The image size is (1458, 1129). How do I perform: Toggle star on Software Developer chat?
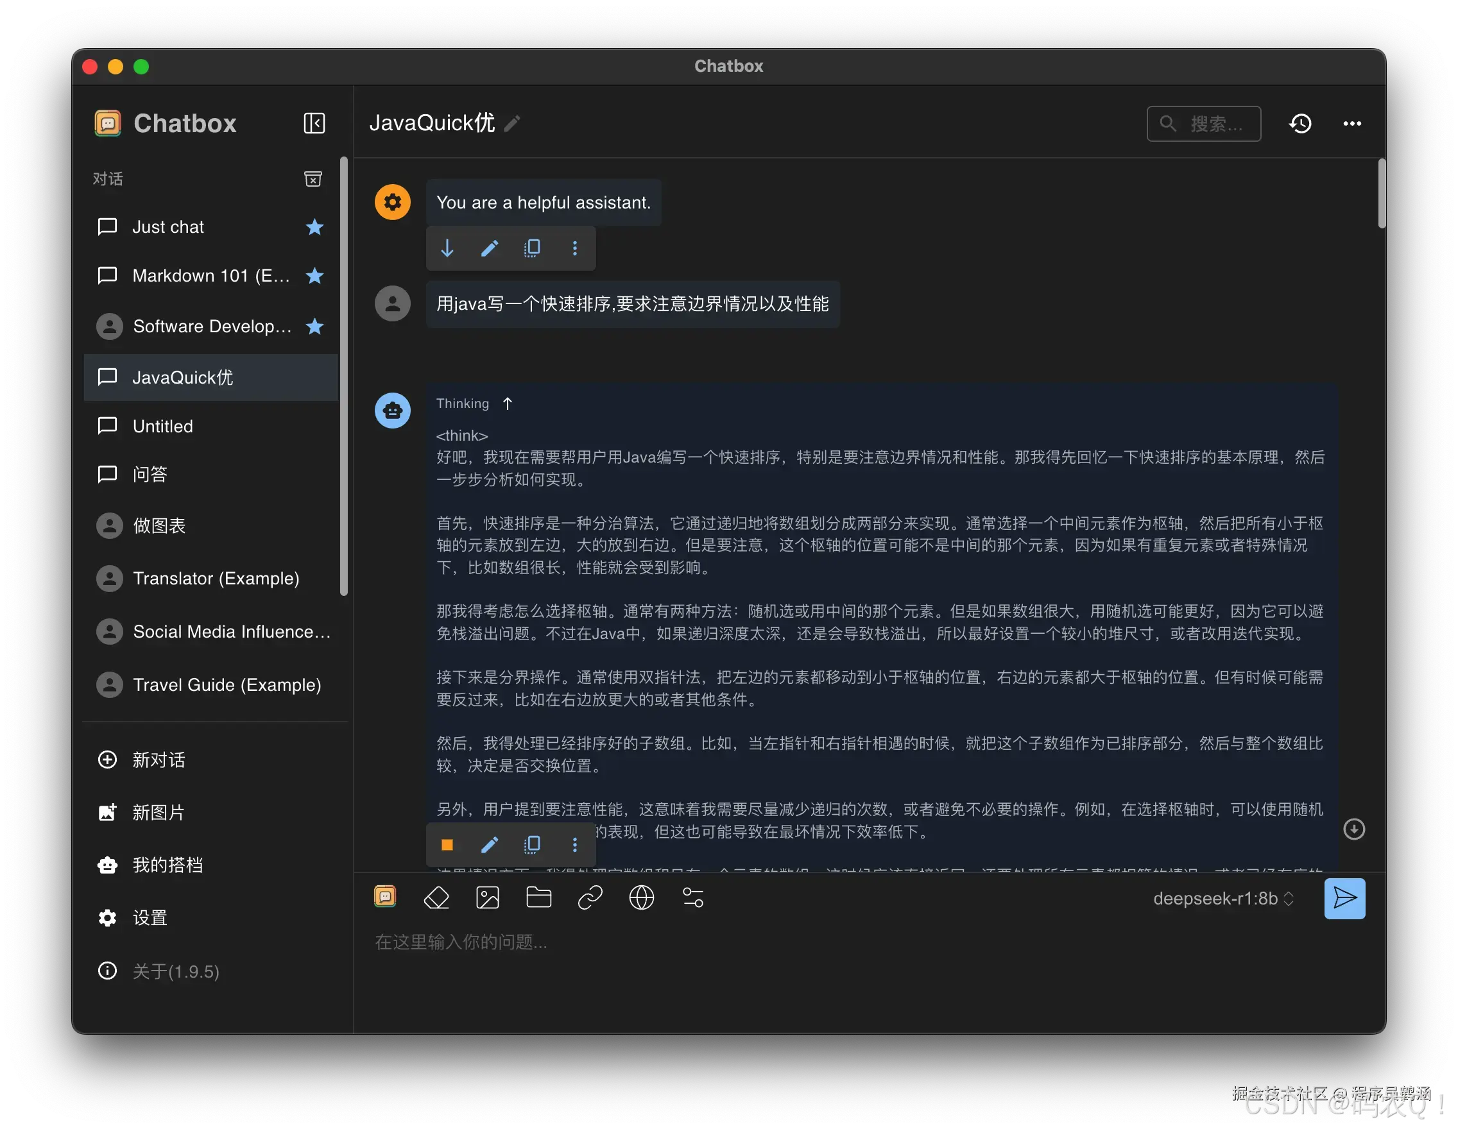tap(314, 327)
